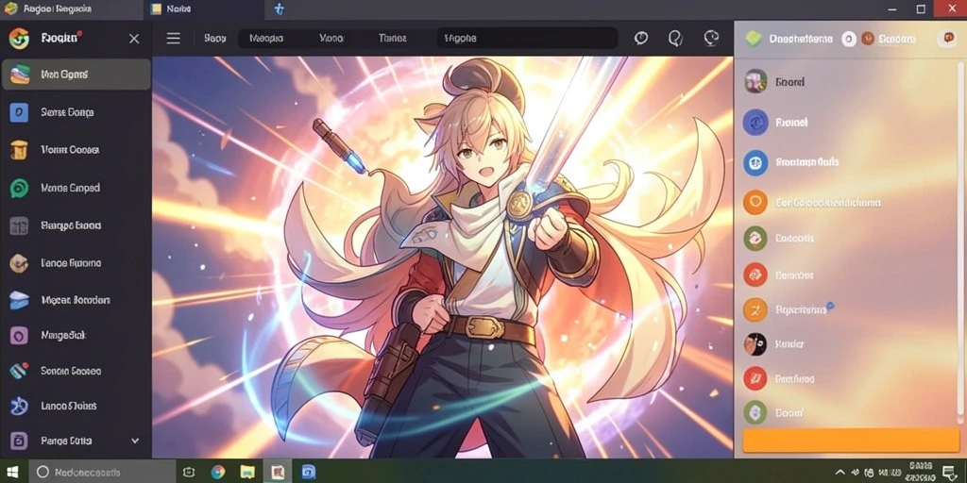Open the hamburger menu in the top toolbar
The height and width of the screenshot is (483, 967).
pos(174,38)
